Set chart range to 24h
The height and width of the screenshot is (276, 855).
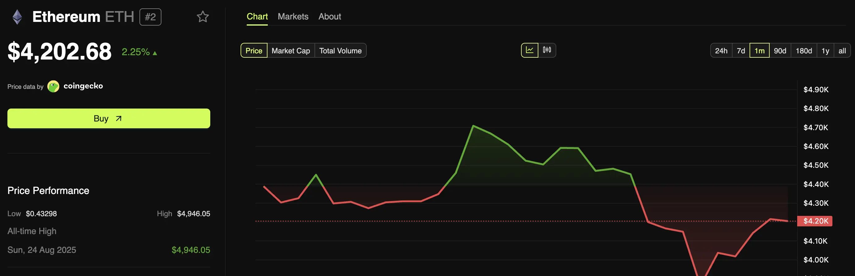click(x=721, y=51)
